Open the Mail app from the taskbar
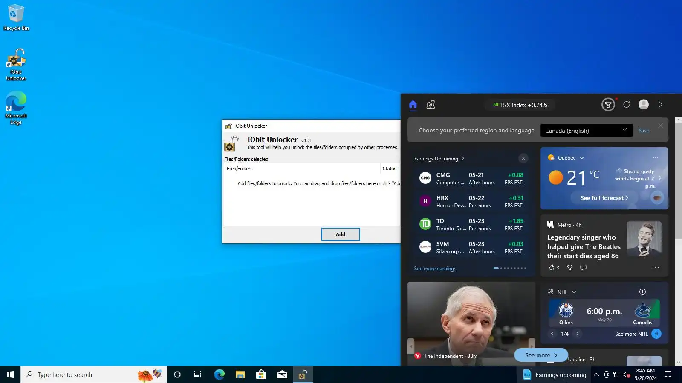 [282, 374]
